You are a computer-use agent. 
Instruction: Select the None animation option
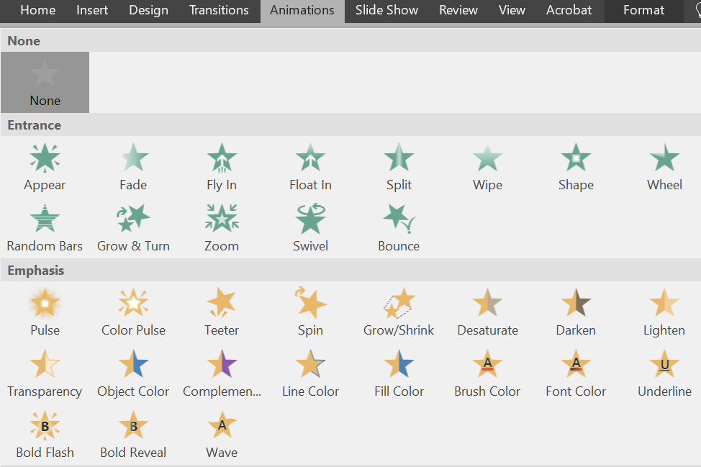(x=45, y=82)
